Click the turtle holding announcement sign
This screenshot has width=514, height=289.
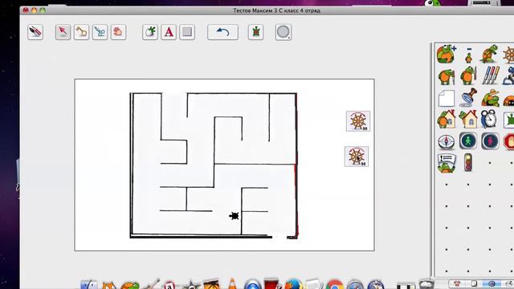coord(447,163)
